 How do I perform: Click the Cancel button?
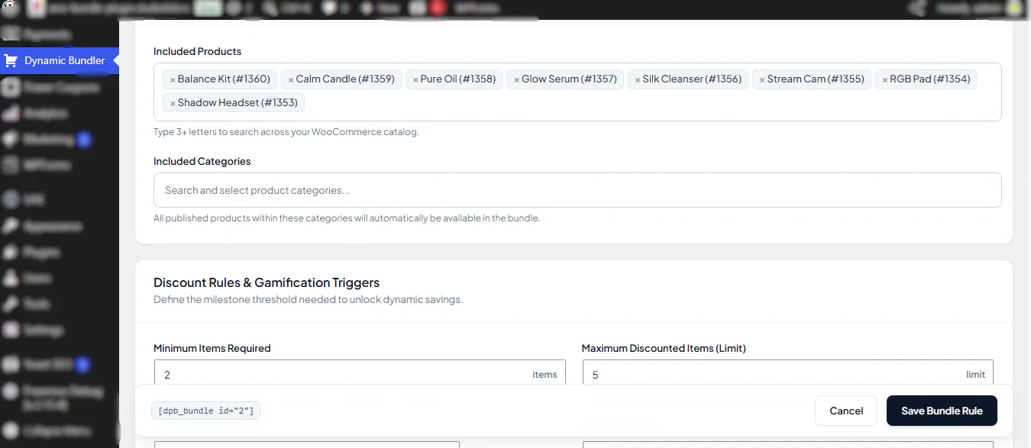click(846, 411)
